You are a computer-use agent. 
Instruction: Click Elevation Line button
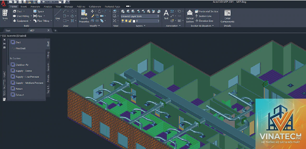(204, 21)
